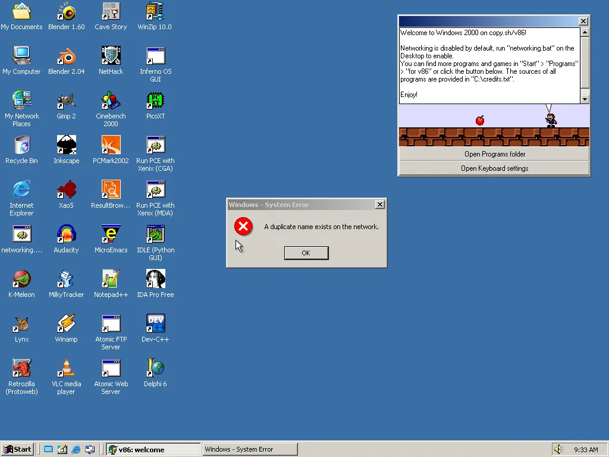Click the Open Programs folder button
Image resolution: width=609 pixels, height=457 pixels.
tap(494, 154)
